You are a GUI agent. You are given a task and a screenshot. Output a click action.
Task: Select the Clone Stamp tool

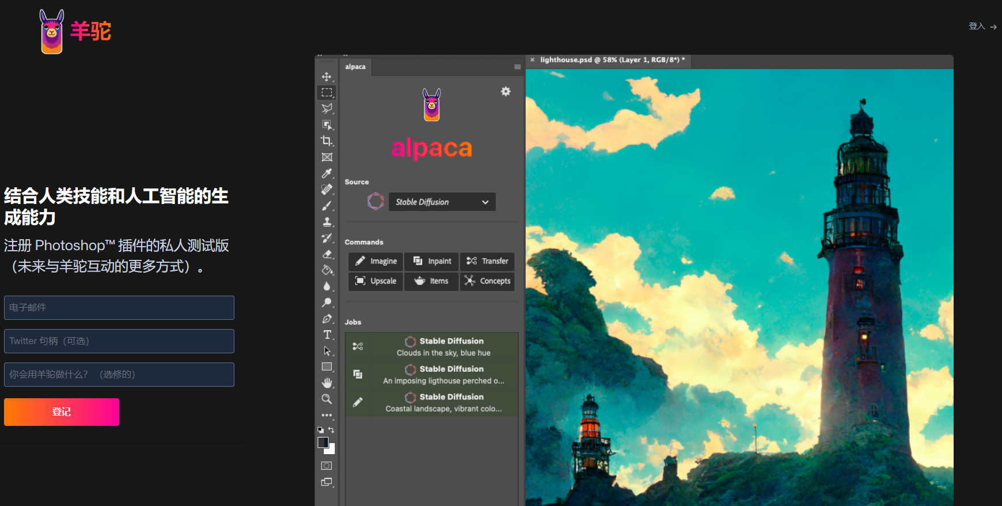coord(327,221)
